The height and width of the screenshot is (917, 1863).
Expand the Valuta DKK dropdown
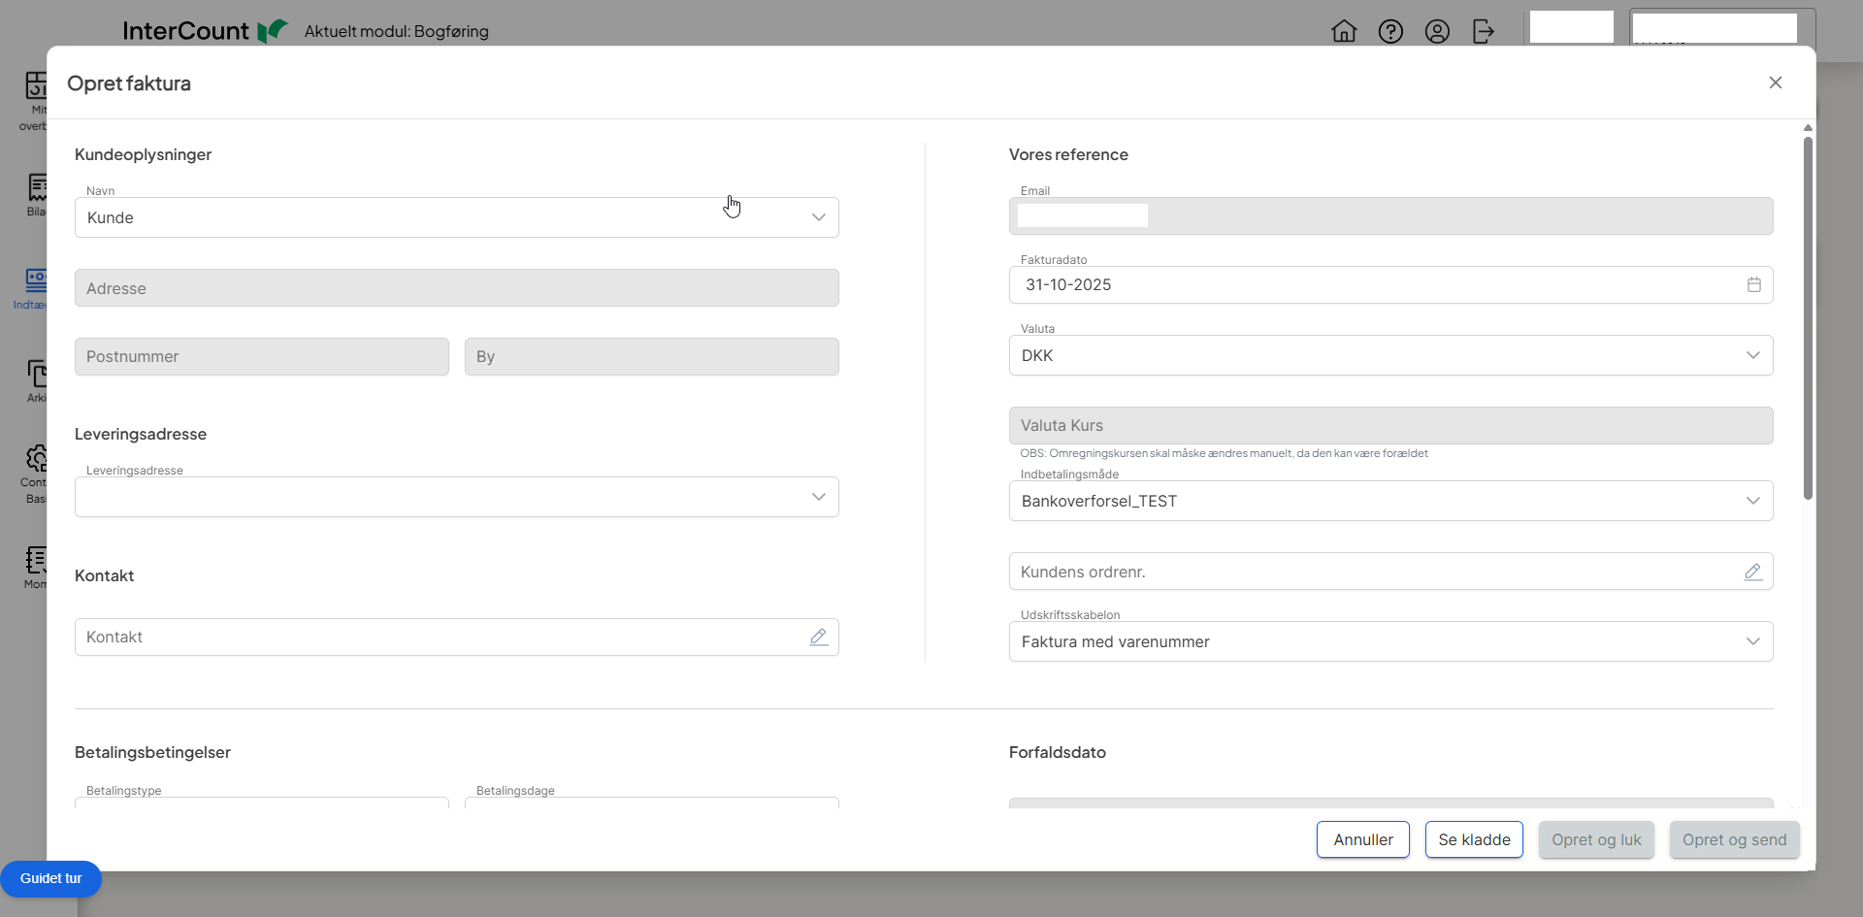pyautogui.click(x=1753, y=355)
